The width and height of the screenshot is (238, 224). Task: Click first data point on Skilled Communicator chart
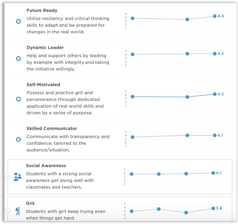(132, 137)
